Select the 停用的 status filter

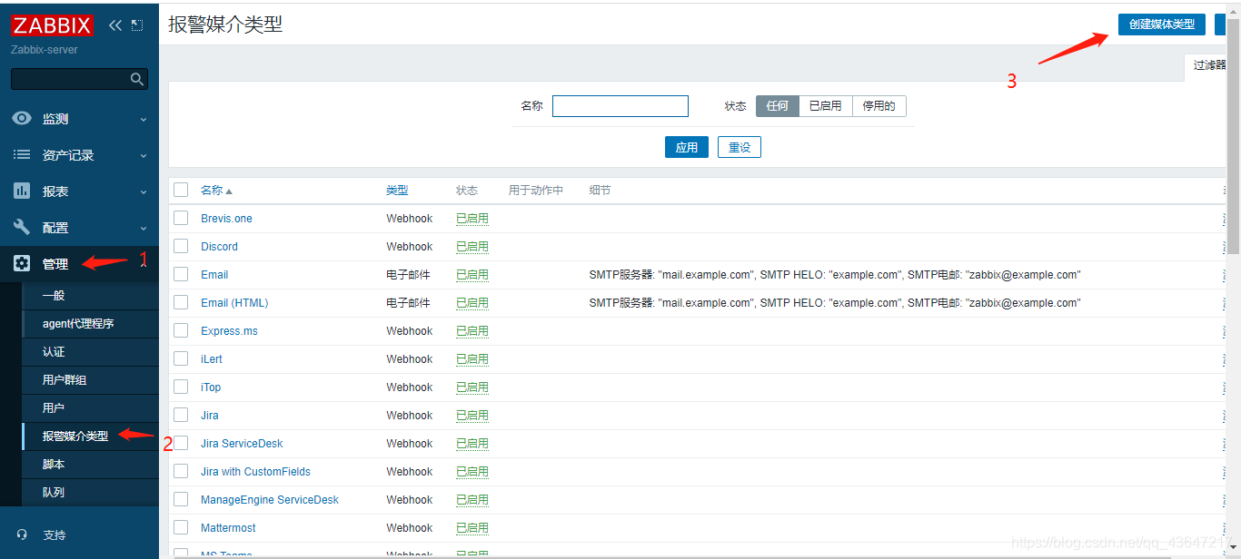(x=879, y=106)
